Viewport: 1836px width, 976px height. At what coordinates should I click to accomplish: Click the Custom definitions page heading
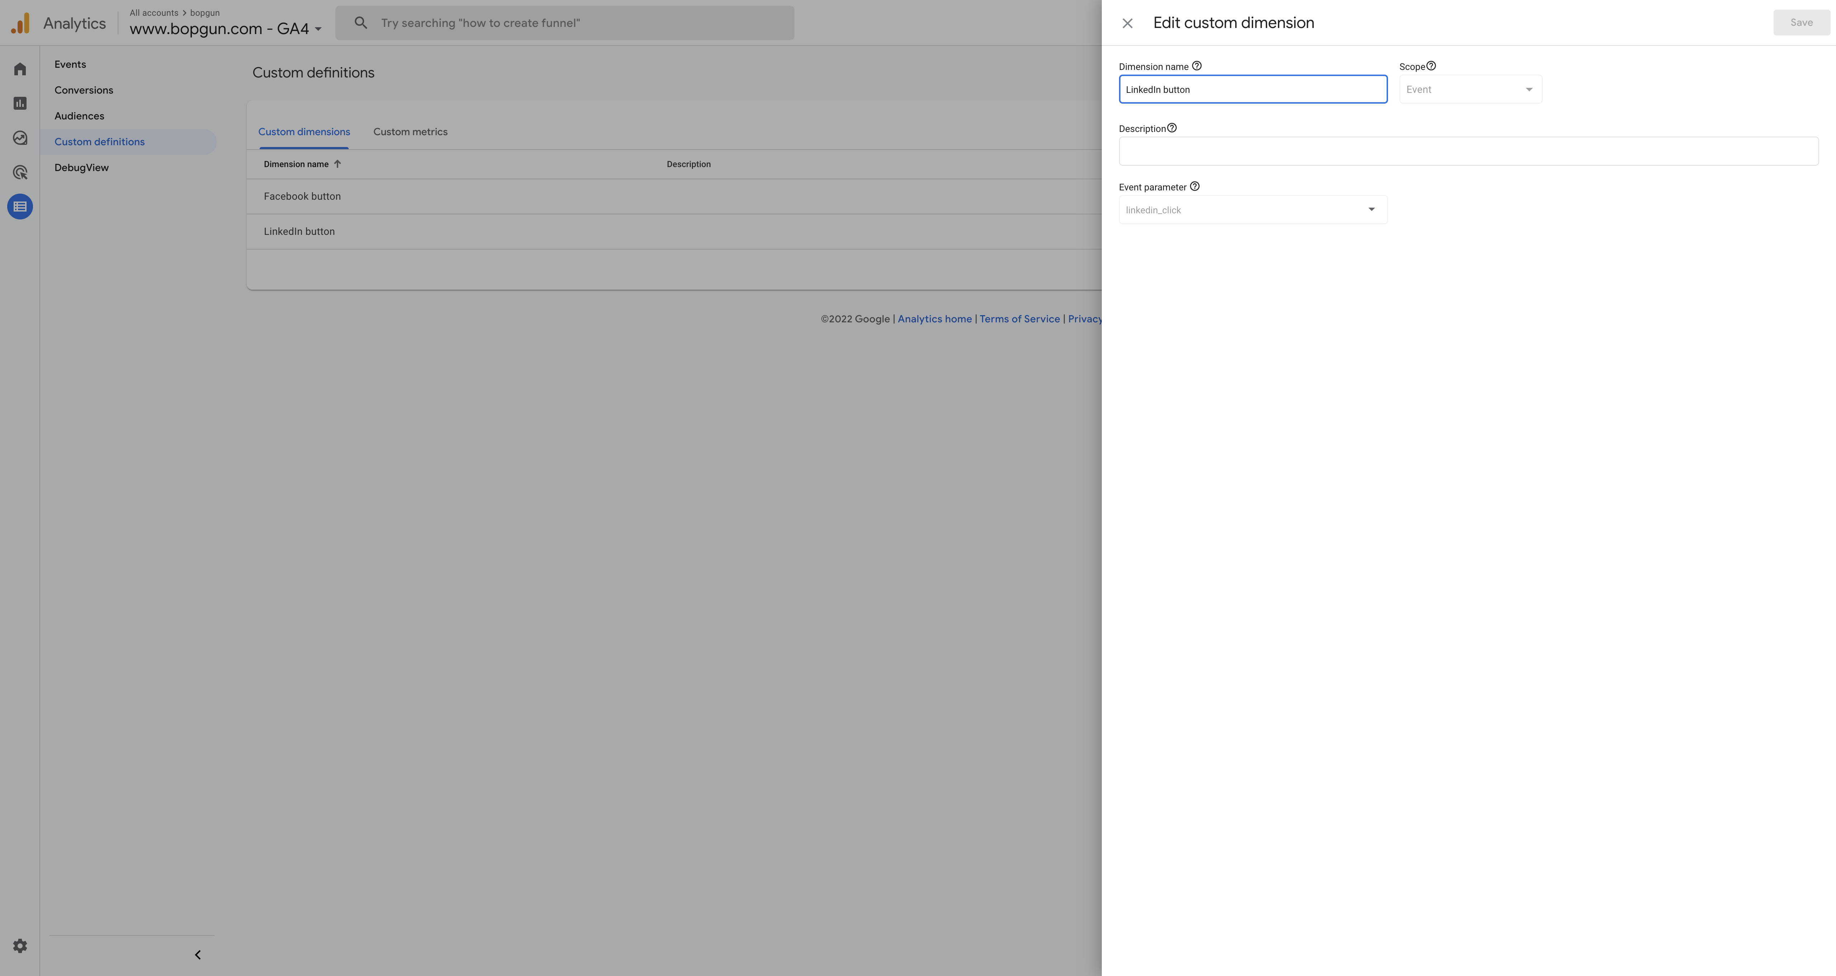tap(313, 73)
